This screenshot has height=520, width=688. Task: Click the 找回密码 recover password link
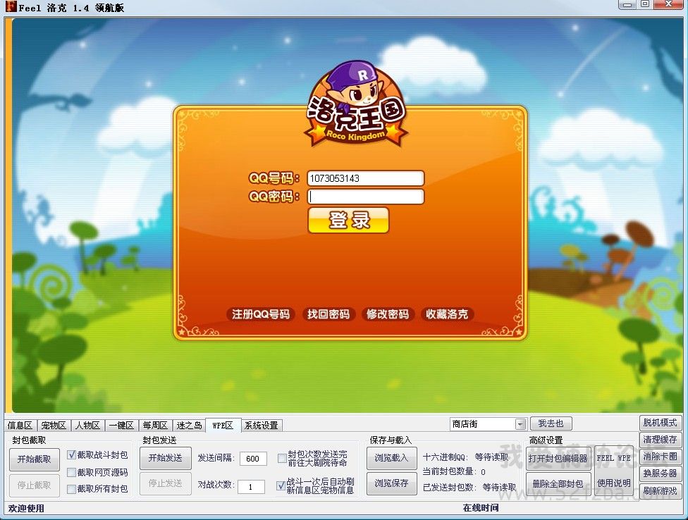[x=328, y=314]
